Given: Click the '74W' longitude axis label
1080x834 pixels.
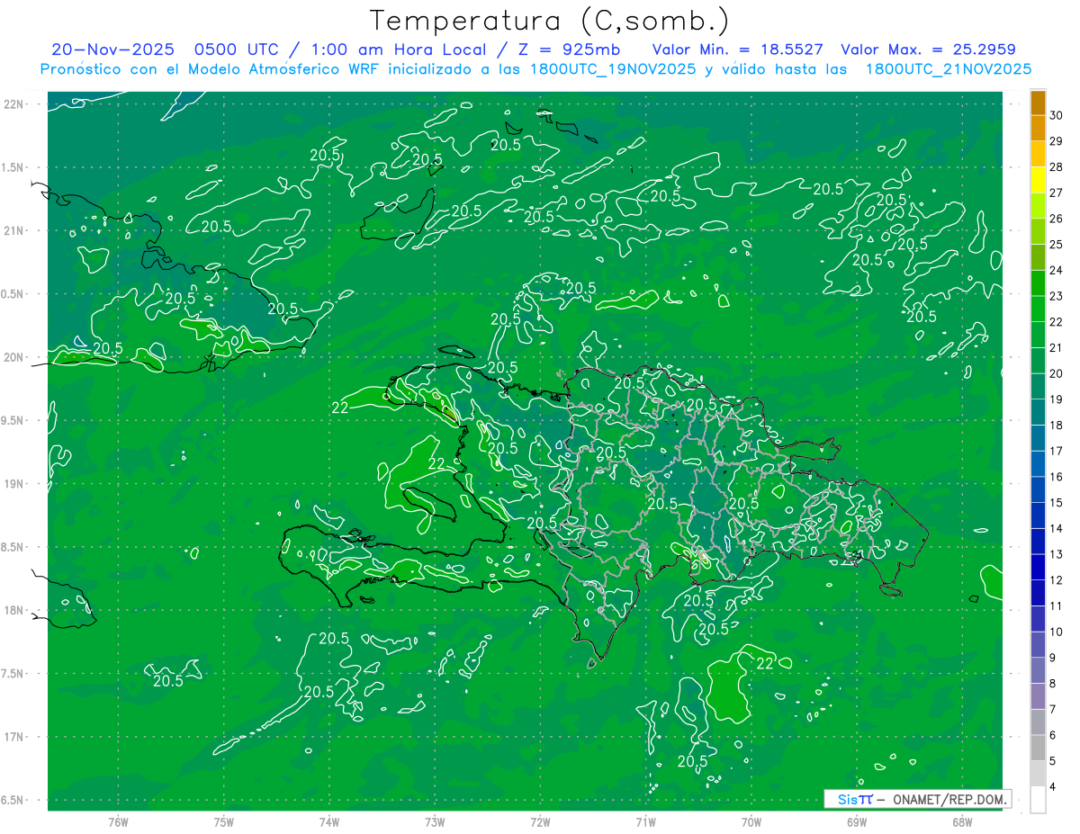Looking at the screenshot, I should (x=329, y=822).
